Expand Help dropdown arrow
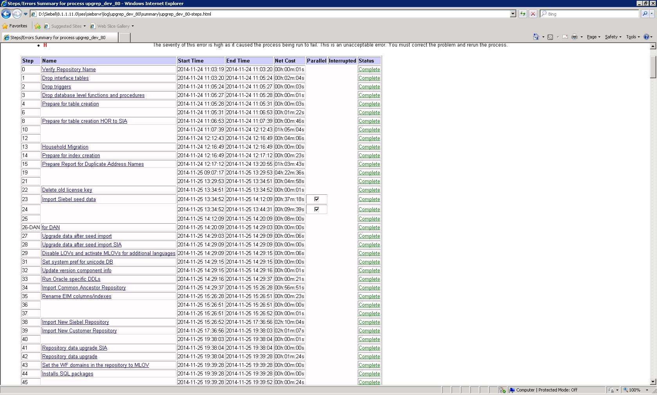This screenshot has height=395, width=657. [652, 37]
